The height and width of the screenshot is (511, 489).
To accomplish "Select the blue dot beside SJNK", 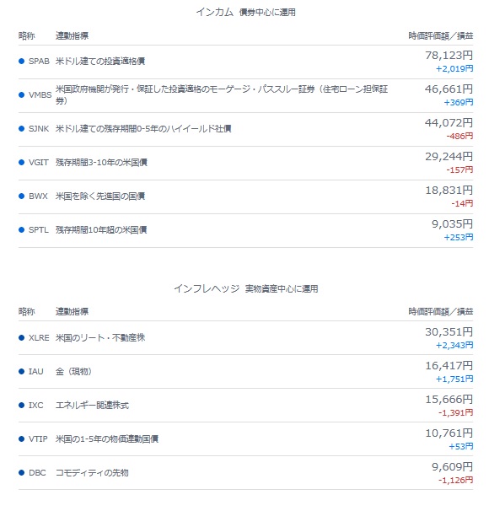I will point(22,129).
